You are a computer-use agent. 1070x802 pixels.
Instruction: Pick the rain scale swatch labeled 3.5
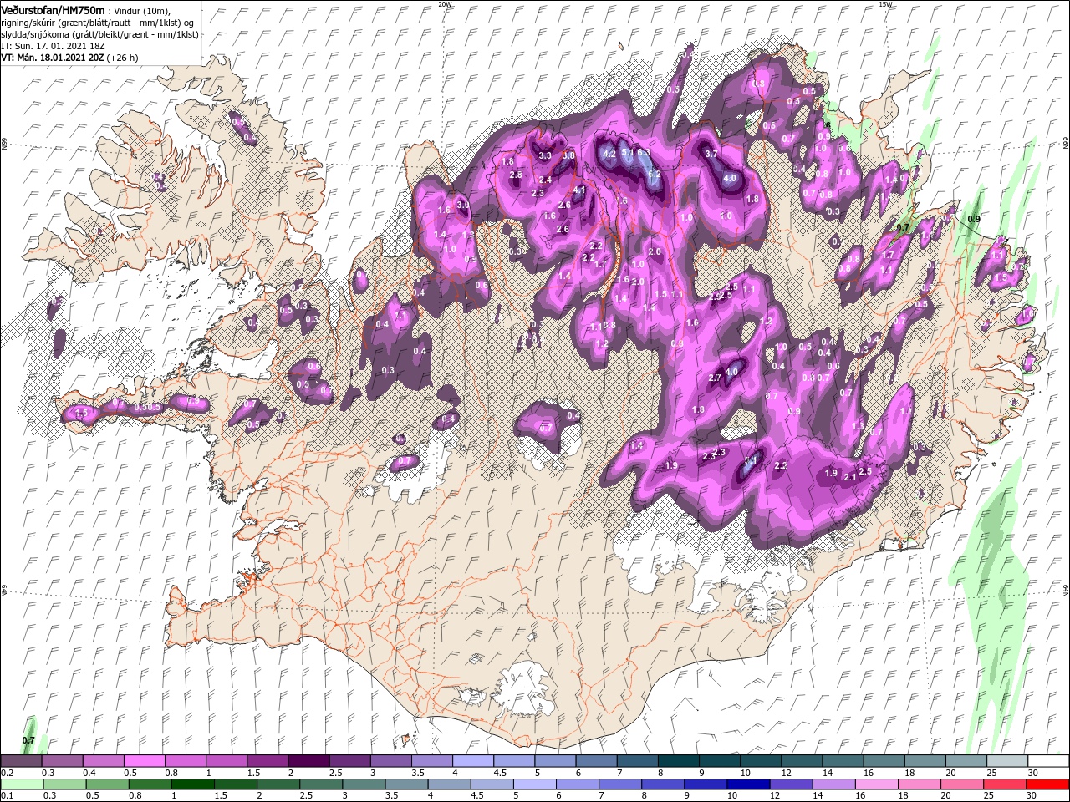406,784
